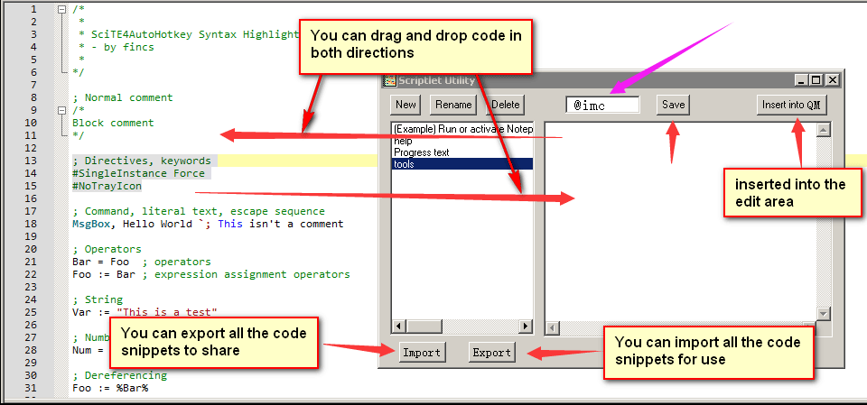867x405 pixels.
Task: Click 'Block comment' text on line 10
Action: 113,123
